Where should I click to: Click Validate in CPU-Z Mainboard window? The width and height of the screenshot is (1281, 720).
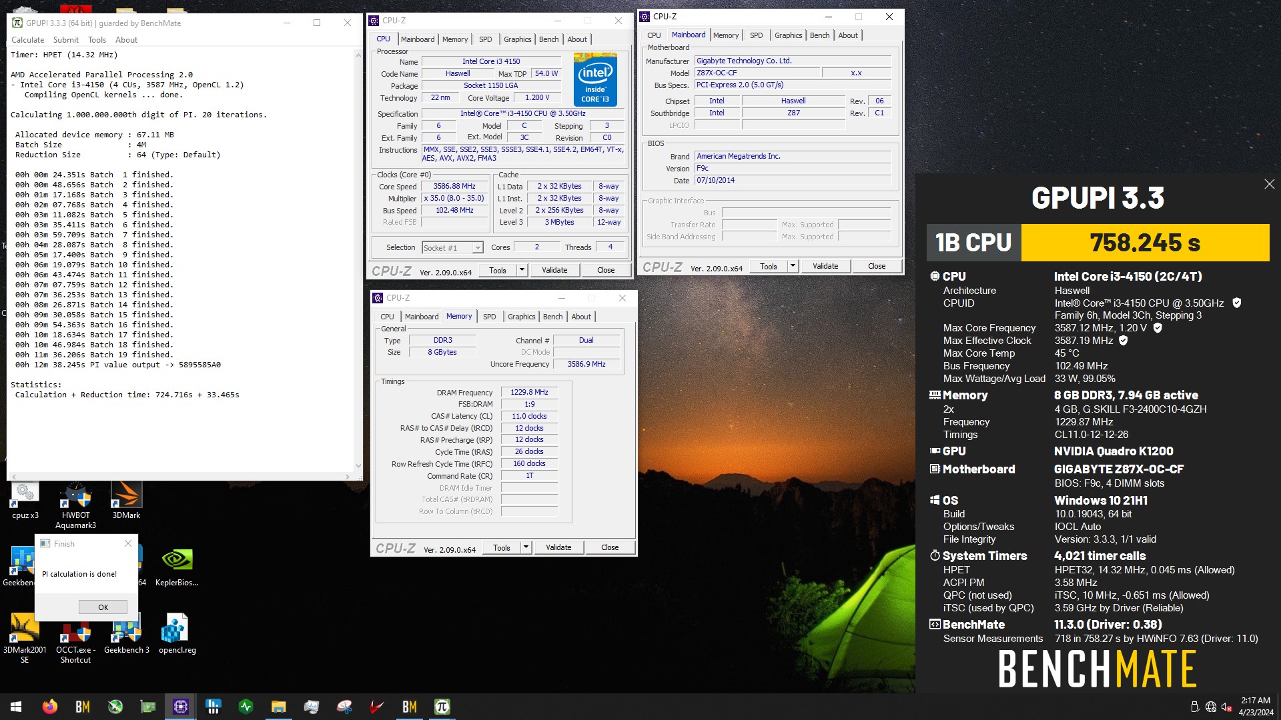825,266
